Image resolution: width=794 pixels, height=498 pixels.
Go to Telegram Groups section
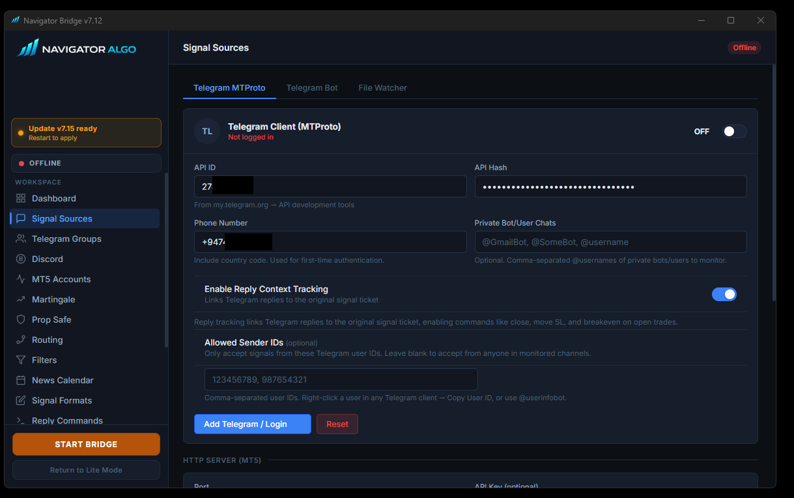[x=85, y=239]
